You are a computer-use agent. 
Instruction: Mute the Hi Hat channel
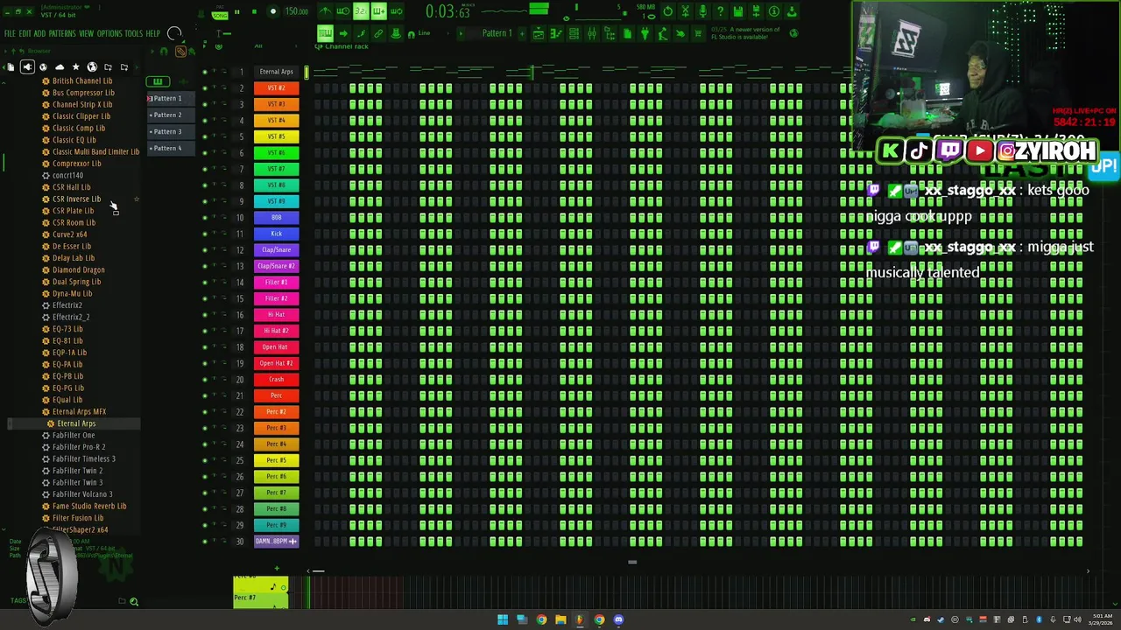coord(205,315)
